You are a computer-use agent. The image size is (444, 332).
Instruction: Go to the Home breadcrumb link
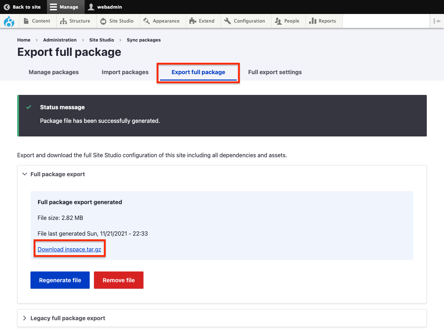pyautogui.click(x=24, y=40)
